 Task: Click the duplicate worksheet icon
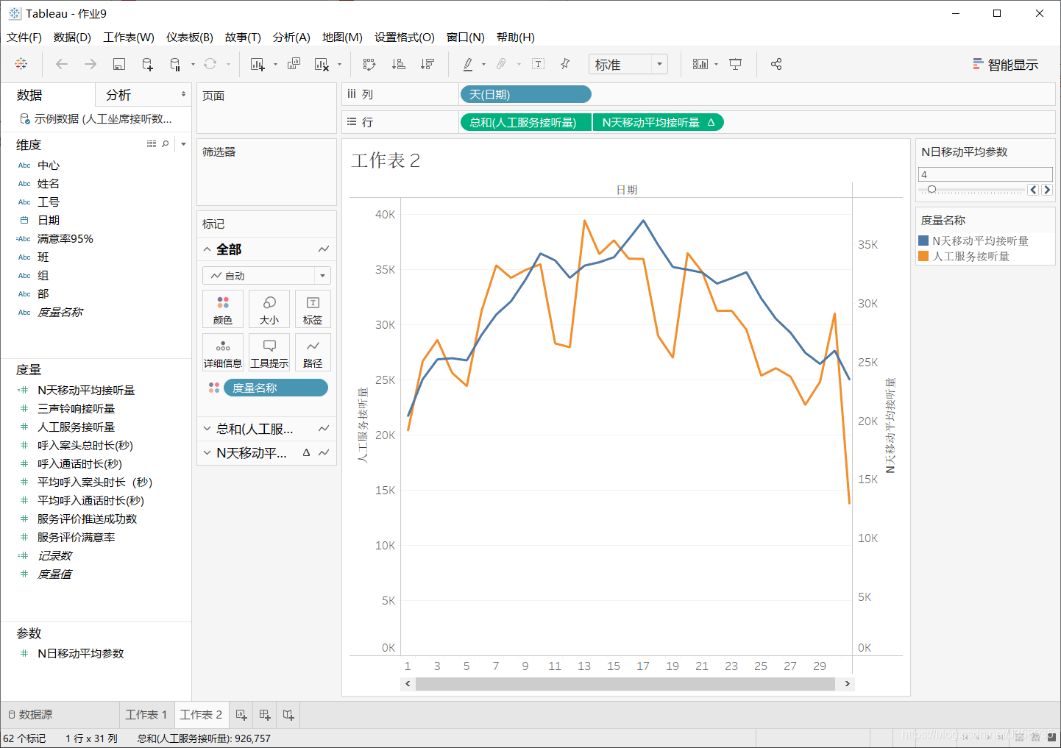[294, 64]
